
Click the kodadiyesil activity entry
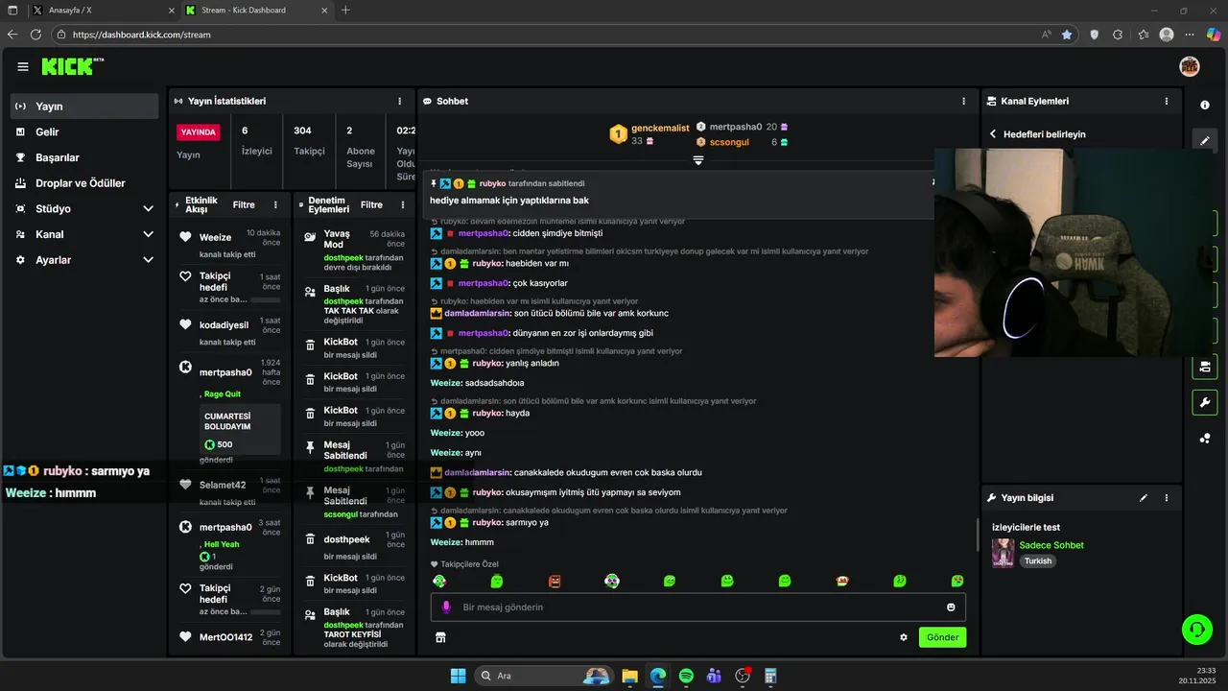229,329
